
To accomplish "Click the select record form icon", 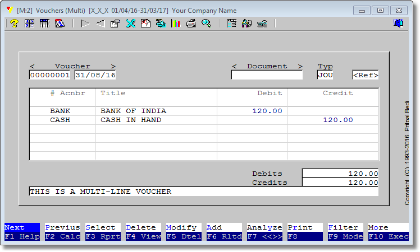I will pyautogui.click(x=115, y=24).
